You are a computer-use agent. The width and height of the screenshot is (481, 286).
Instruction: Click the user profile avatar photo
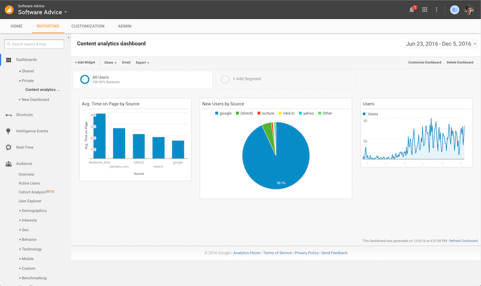coord(469,10)
